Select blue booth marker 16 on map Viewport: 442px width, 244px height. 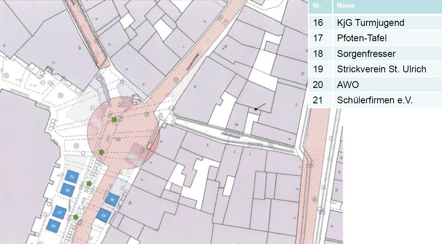(53, 226)
